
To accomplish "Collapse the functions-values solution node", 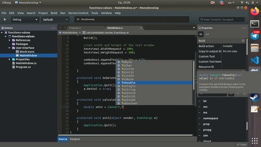I will point(2,33).
